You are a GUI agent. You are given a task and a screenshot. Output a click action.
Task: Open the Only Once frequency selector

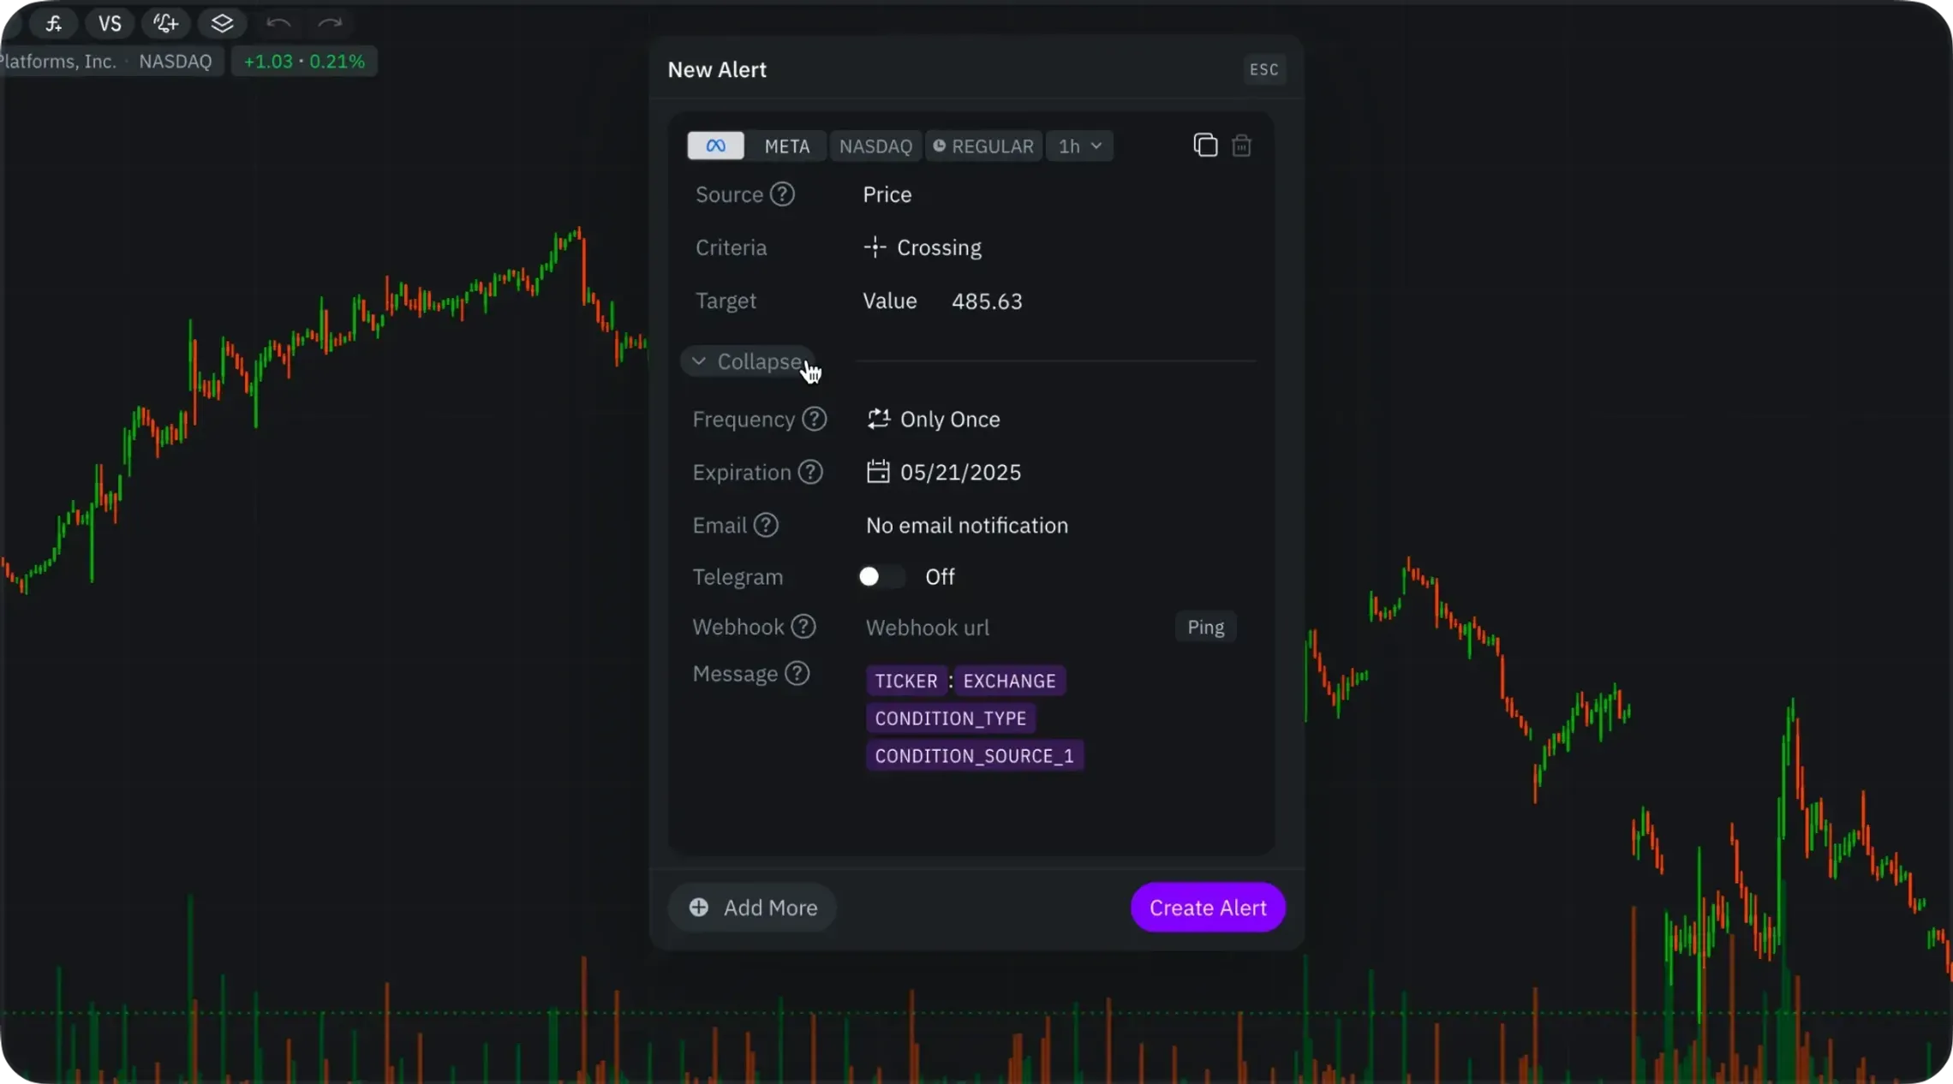934,419
